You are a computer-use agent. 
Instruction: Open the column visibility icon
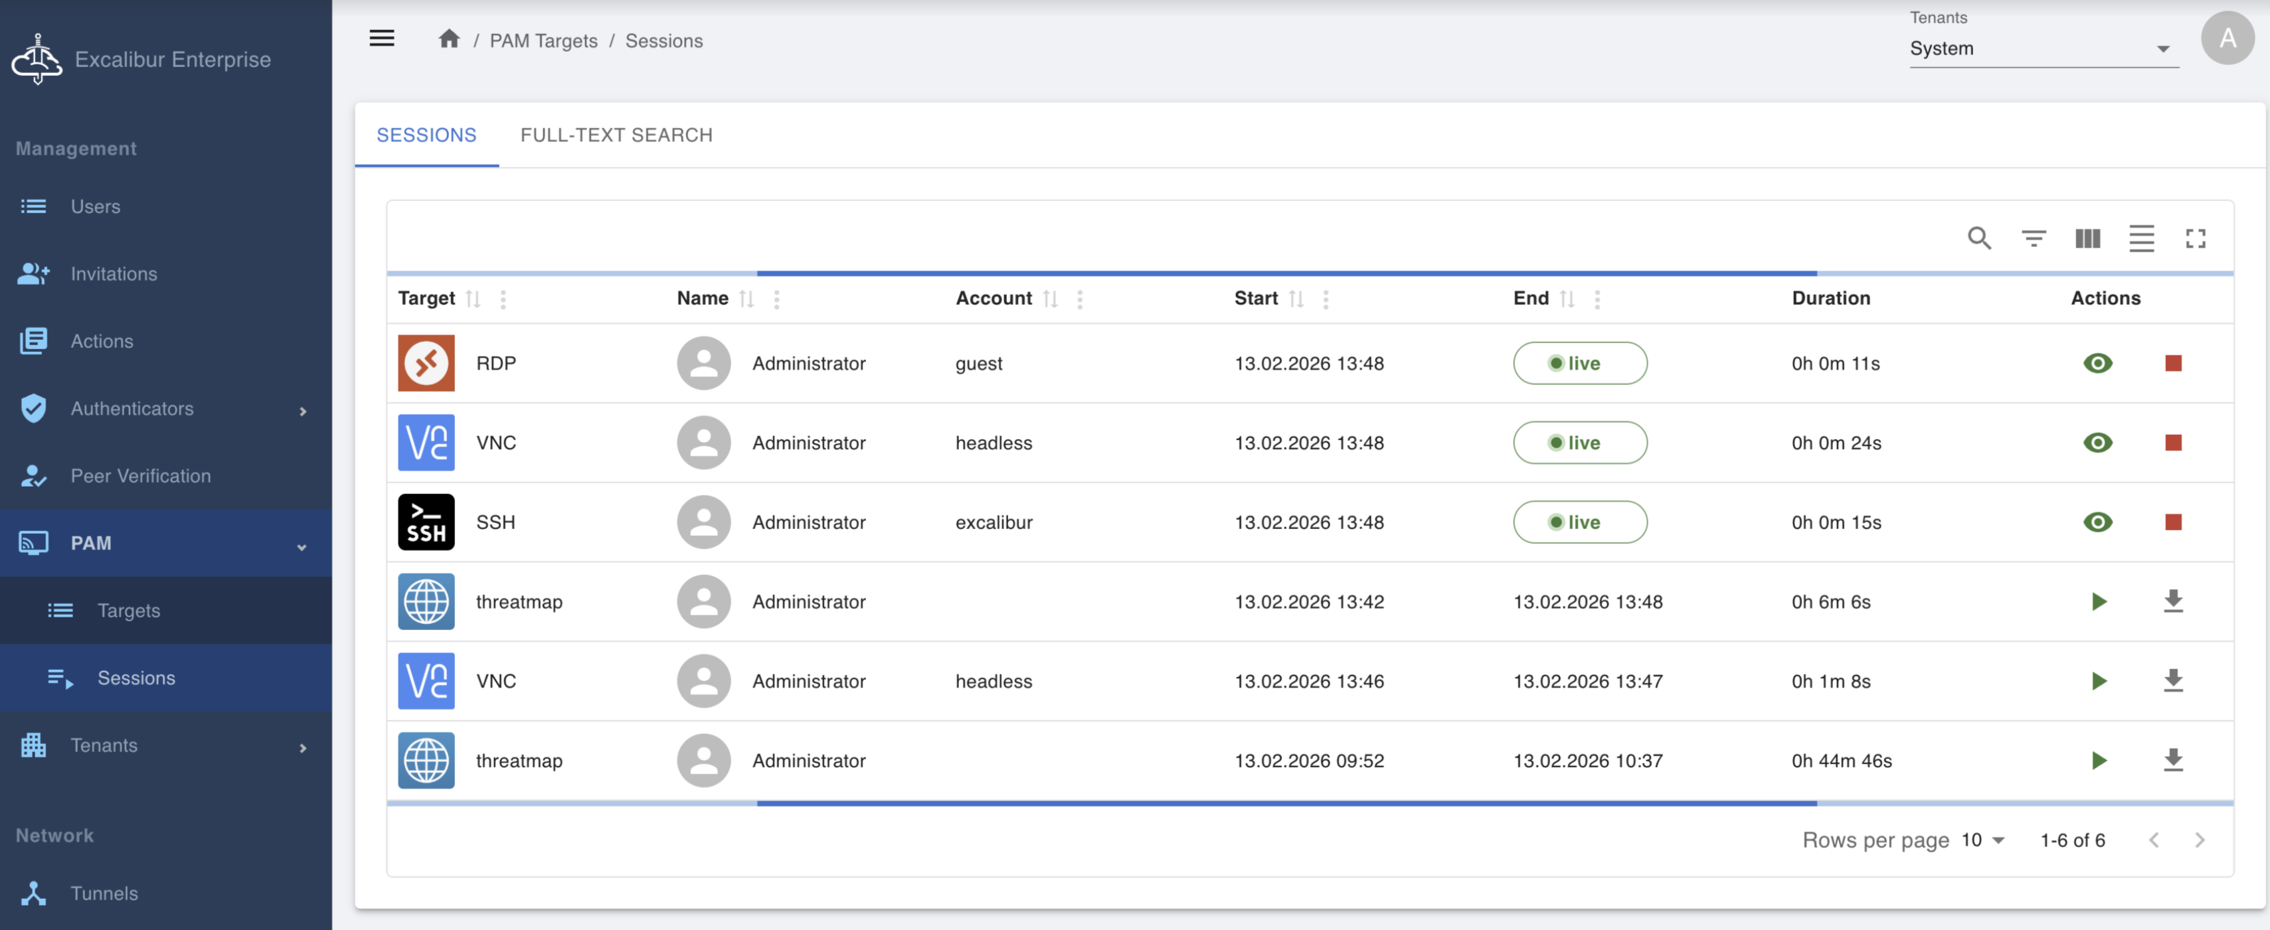[x=2087, y=238]
